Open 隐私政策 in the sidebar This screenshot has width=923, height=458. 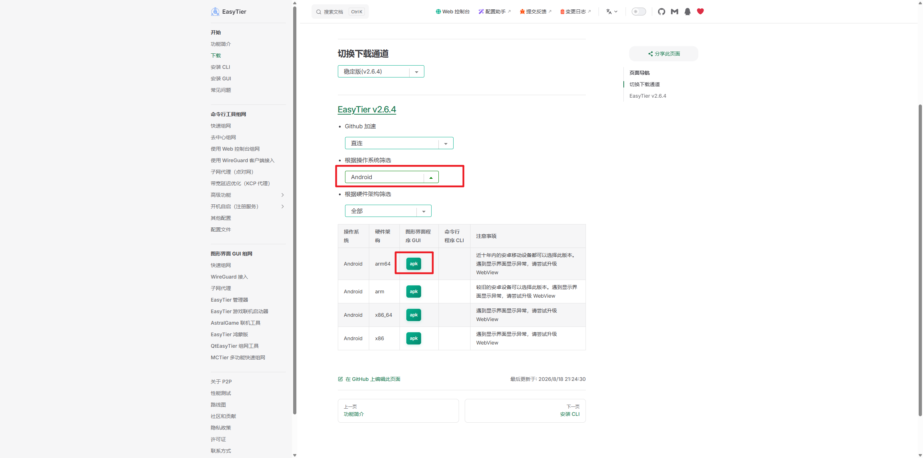(x=221, y=428)
